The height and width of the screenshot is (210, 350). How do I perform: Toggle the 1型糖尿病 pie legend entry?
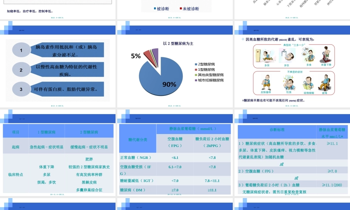(x=206, y=70)
